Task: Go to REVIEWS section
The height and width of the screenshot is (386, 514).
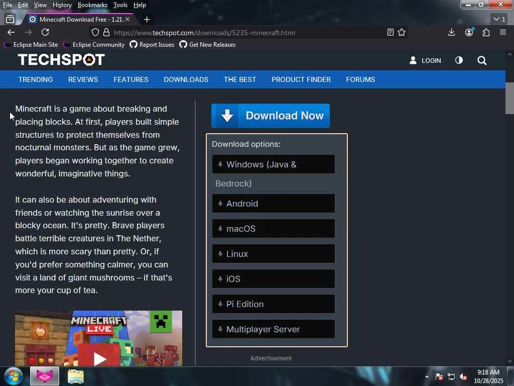Action: [83, 79]
